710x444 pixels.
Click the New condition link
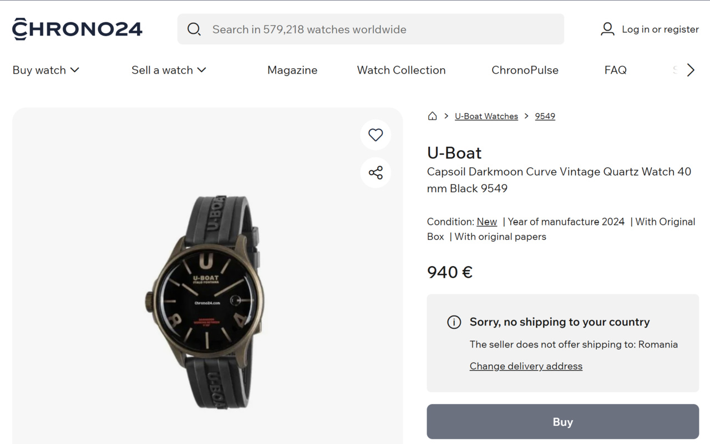(x=486, y=222)
